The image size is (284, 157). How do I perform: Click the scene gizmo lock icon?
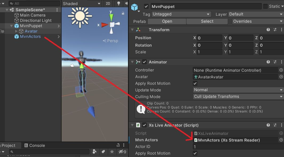pos(123,13)
